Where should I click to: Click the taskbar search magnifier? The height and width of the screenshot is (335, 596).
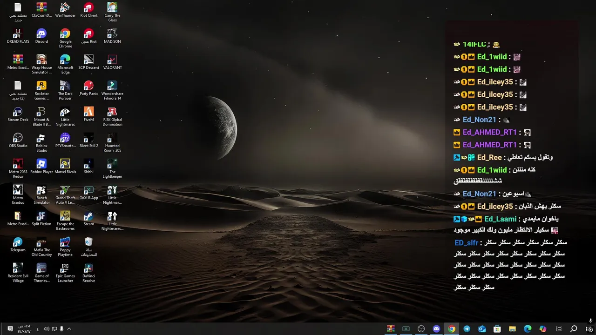pyautogui.click(x=574, y=329)
